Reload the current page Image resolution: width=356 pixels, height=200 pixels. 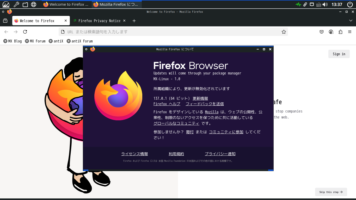point(25,32)
